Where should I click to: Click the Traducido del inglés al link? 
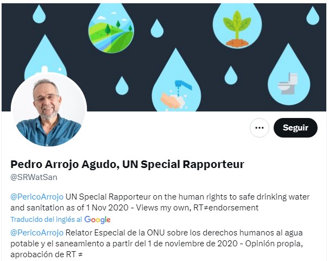(46, 219)
